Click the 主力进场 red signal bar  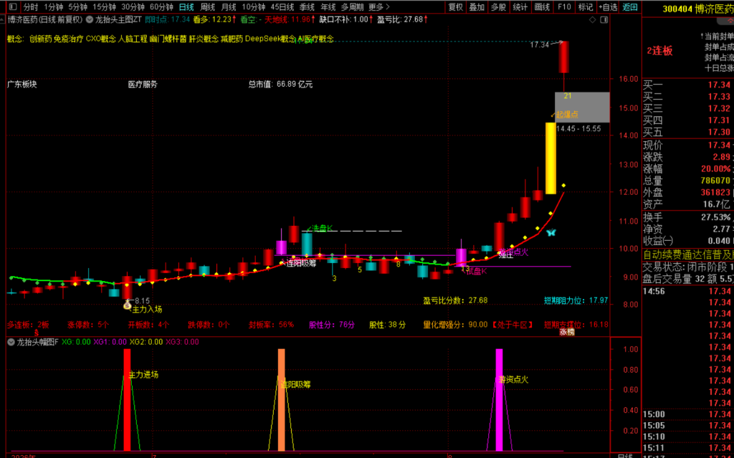click(128, 400)
